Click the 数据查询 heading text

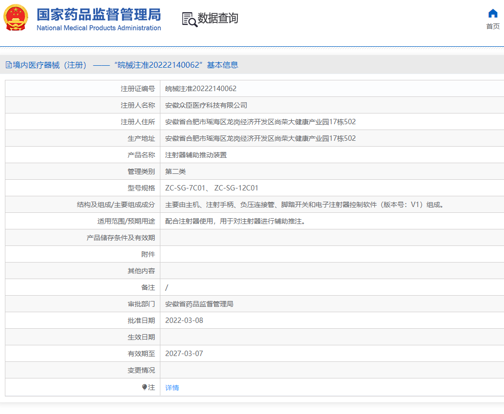(x=218, y=19)
